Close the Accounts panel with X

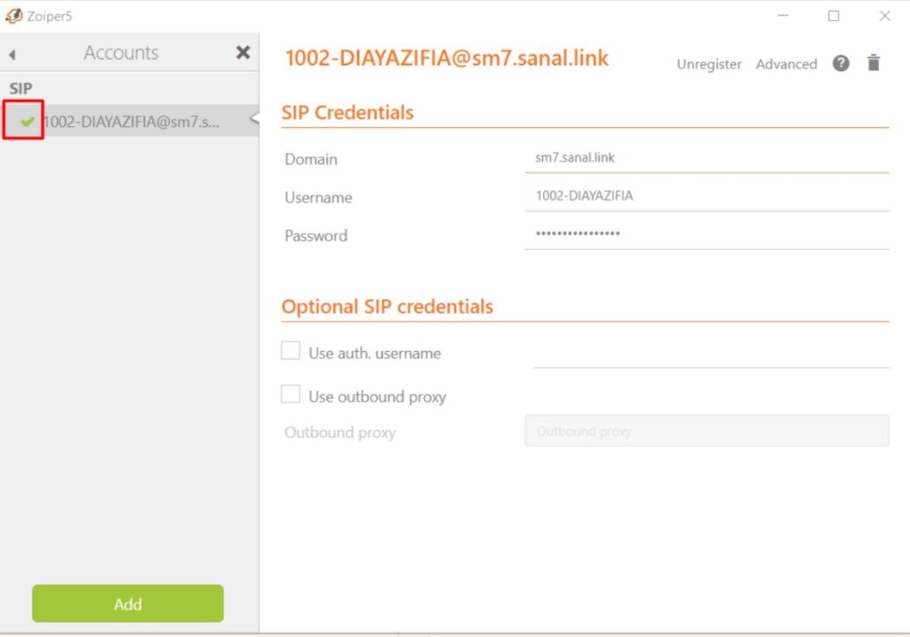pos(243,52)
